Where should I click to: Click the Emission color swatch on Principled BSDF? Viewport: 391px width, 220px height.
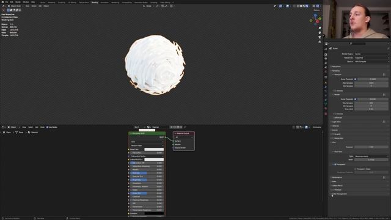[154, 213]
